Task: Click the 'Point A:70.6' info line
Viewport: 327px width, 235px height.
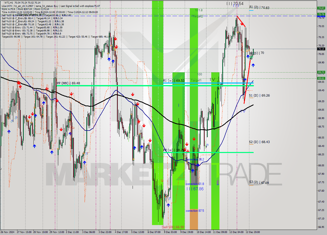Action: click(x=9, y=9)
